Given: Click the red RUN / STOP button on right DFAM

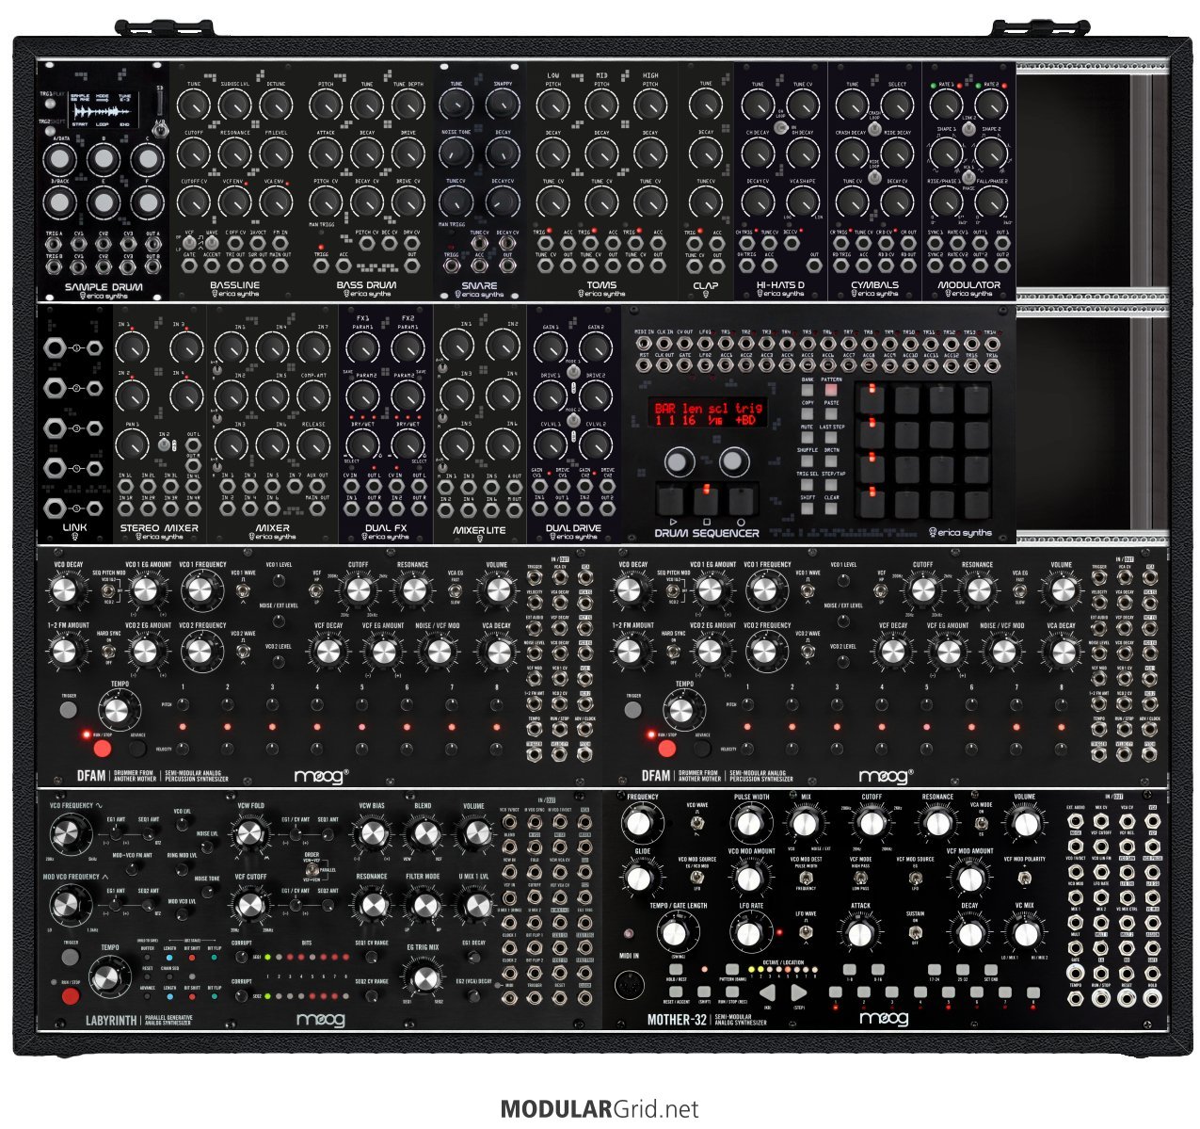Looking at the screenshot, I should (667, 749).
